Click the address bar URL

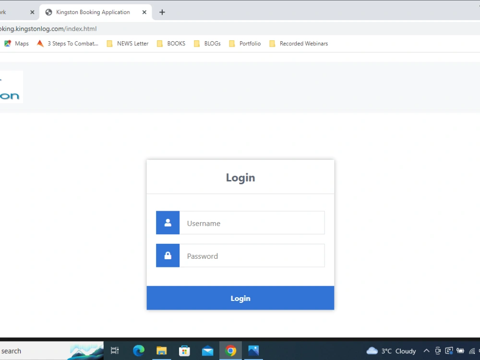pos(48,29)
